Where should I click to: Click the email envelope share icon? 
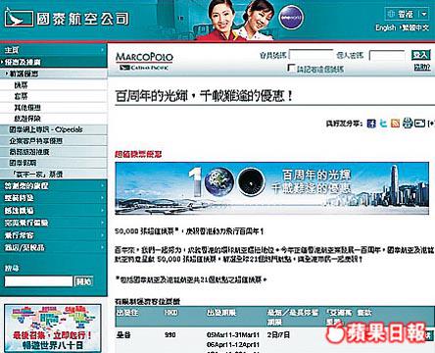[x=419, y=124]
